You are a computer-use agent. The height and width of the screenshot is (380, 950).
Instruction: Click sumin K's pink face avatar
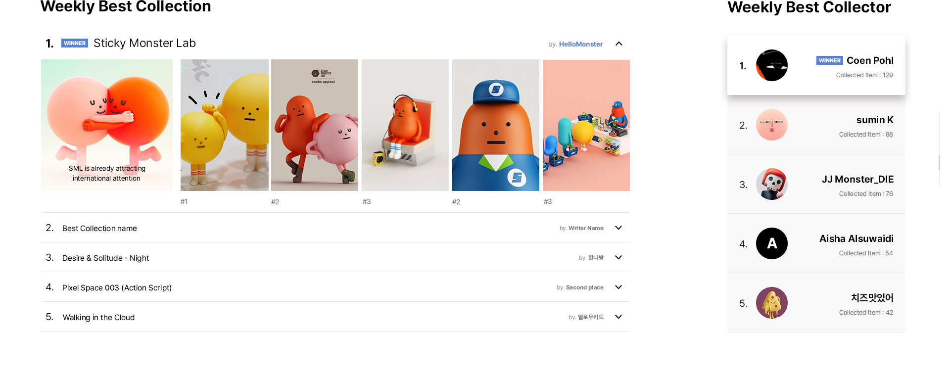click(771, 125)
